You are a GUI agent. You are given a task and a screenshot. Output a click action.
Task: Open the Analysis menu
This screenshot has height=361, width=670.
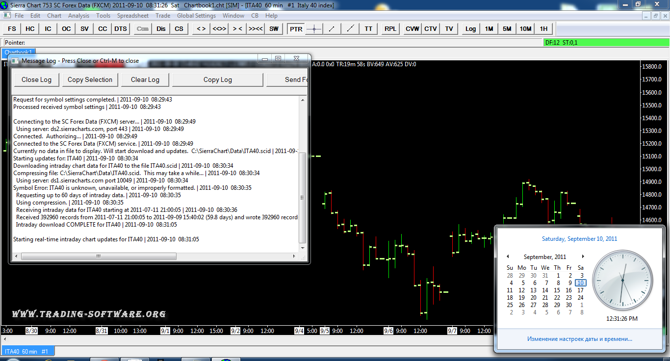point(78,16)
